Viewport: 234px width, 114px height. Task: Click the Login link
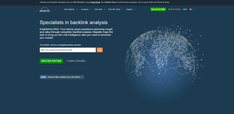(x=185, y=9)
